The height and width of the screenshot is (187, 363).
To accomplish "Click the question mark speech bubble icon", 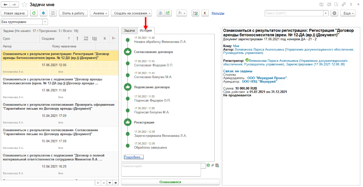I will (53, 13).
